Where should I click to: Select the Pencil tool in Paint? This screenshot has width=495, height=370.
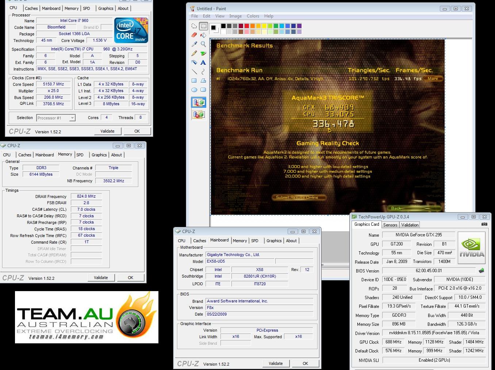194,53
